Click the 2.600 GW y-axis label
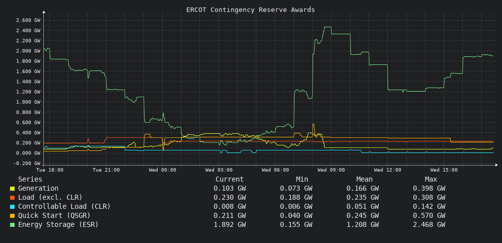The width and height of the screenshot is (502, 243). 28,20
